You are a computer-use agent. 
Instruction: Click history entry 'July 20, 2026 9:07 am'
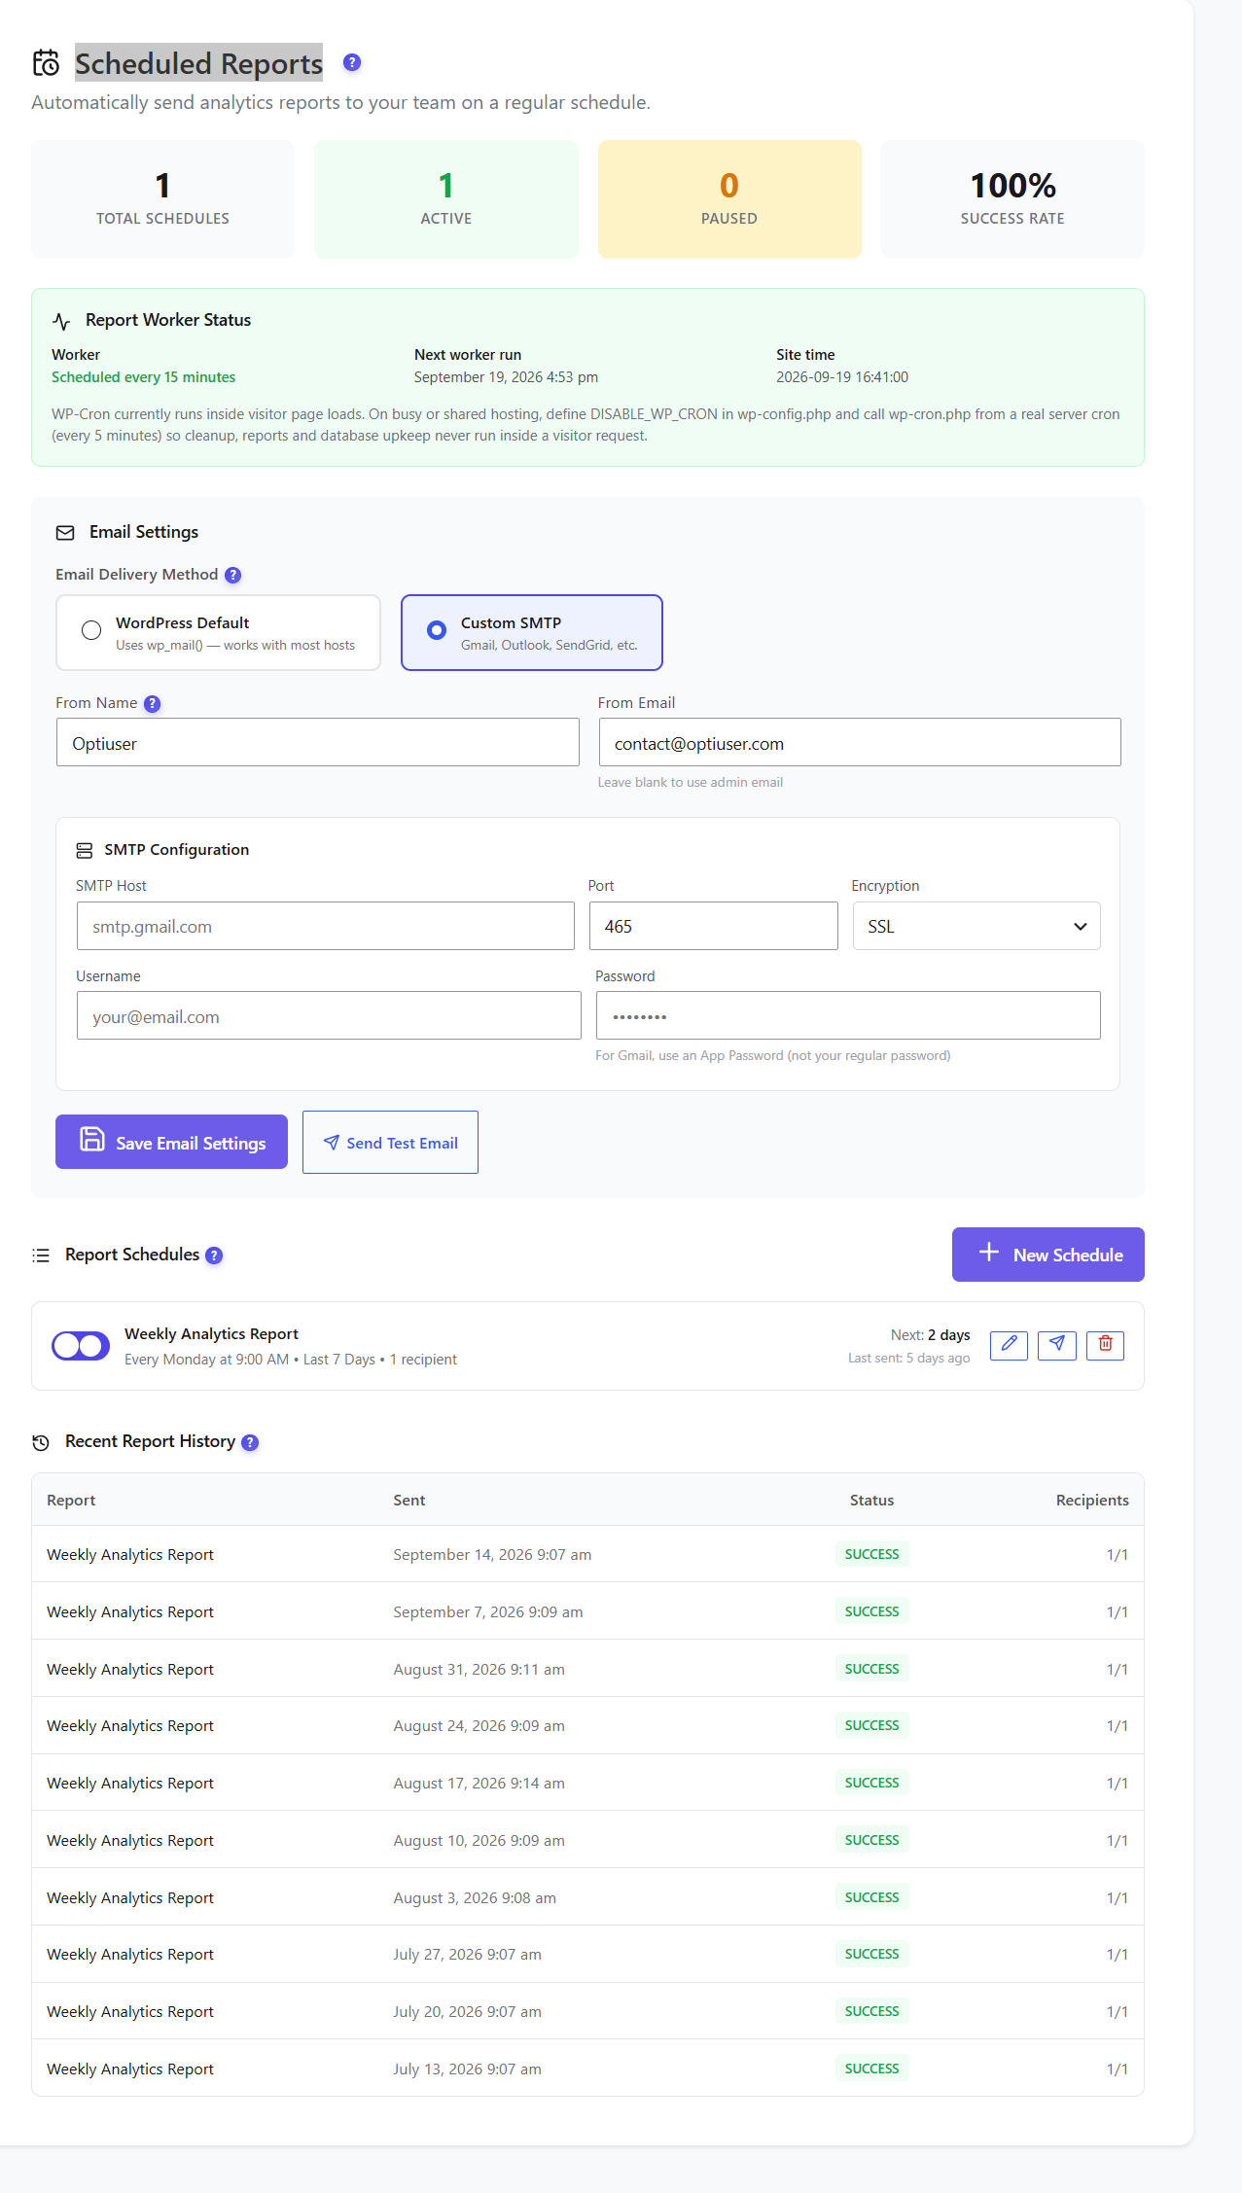467,2011
